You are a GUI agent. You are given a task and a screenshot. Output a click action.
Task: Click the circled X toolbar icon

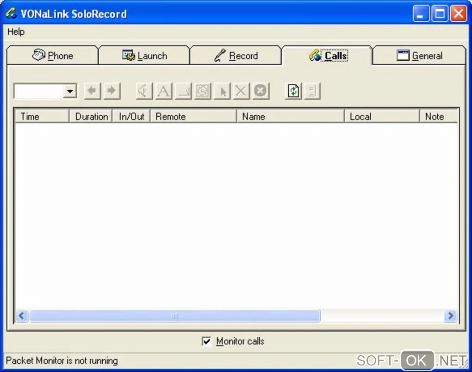[261, 91]
